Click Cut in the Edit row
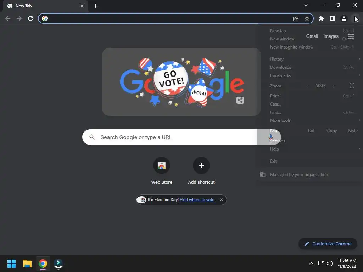Viewport: 363px width, 272px height. [311, 131]
